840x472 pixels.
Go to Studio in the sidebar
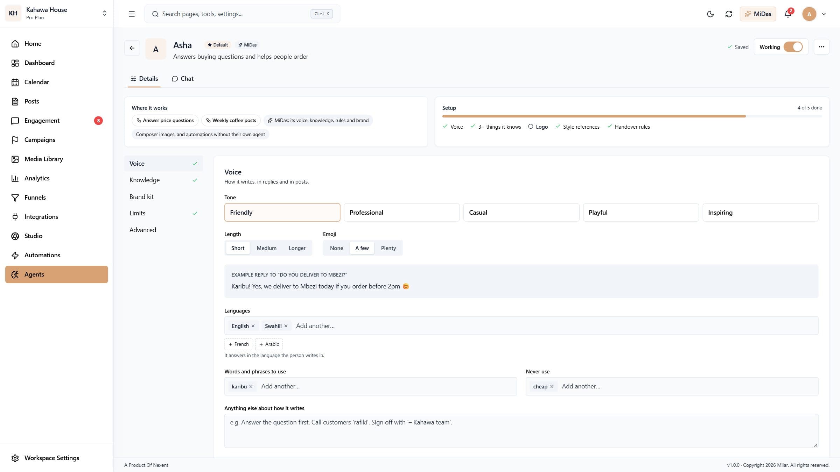[x=57, y=236]
